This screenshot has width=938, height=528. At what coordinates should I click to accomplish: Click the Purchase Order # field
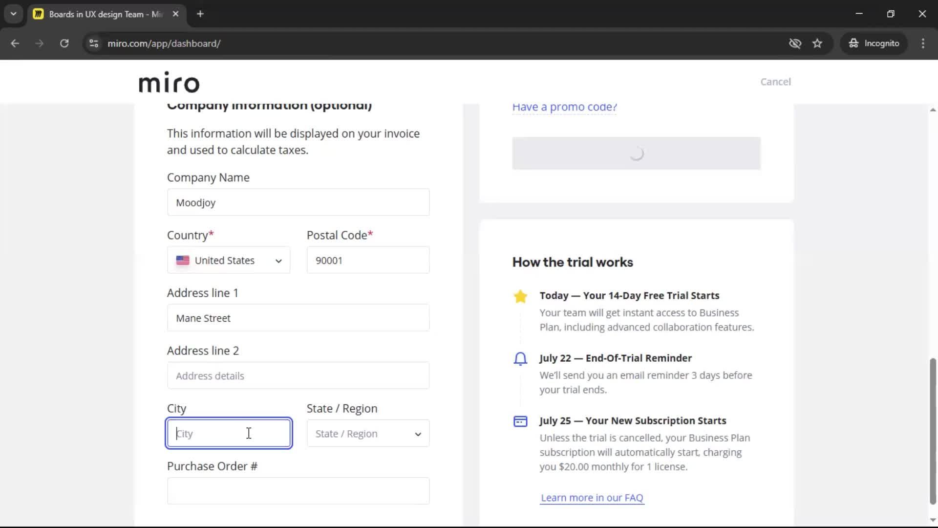point(298,491)
